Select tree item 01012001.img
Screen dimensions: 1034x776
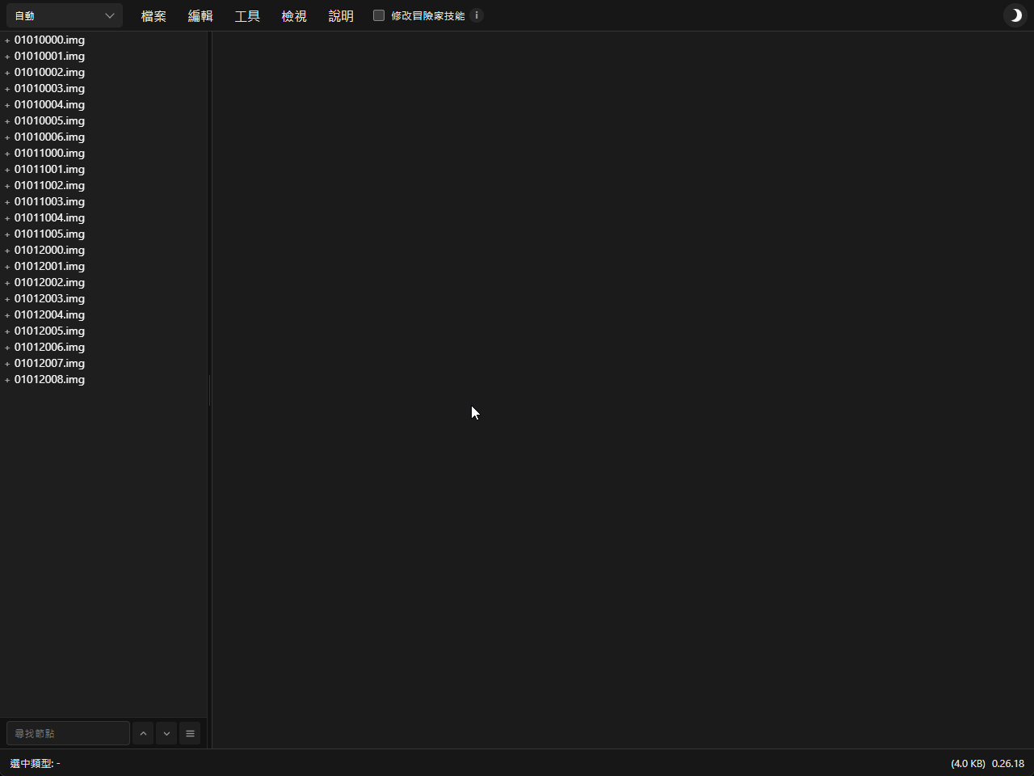(x=49, y=266)
